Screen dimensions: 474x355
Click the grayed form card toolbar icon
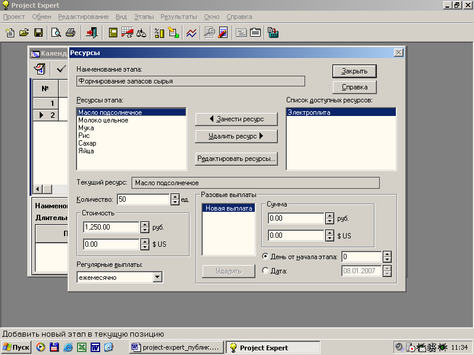(x=241, y=33)
